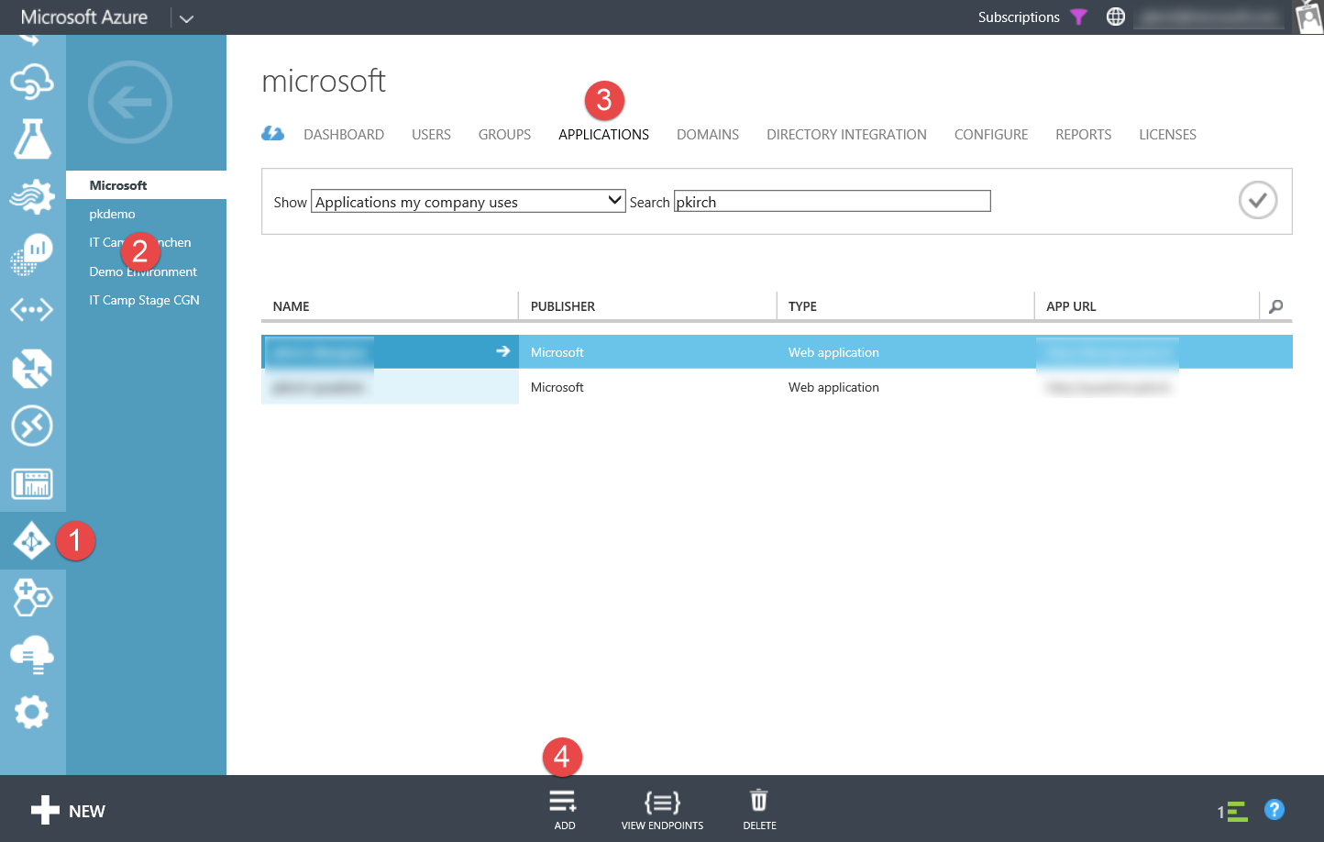Switch to the Dashboard tab
The height and width of the screenshot is (842, 1324).
[344, 135]
